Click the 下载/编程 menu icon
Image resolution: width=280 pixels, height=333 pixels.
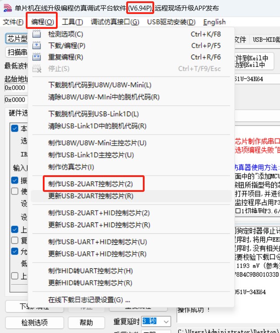click(37, 45)
